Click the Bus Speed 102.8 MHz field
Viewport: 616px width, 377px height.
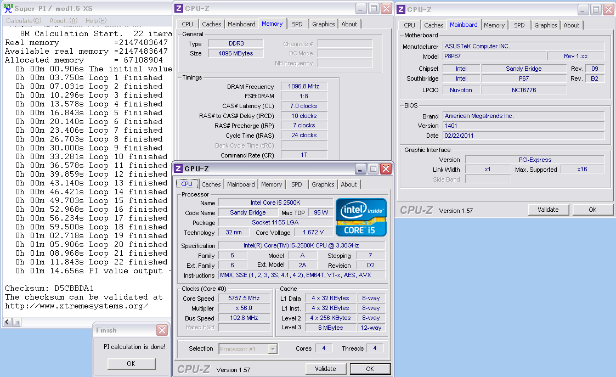(244, 318)
